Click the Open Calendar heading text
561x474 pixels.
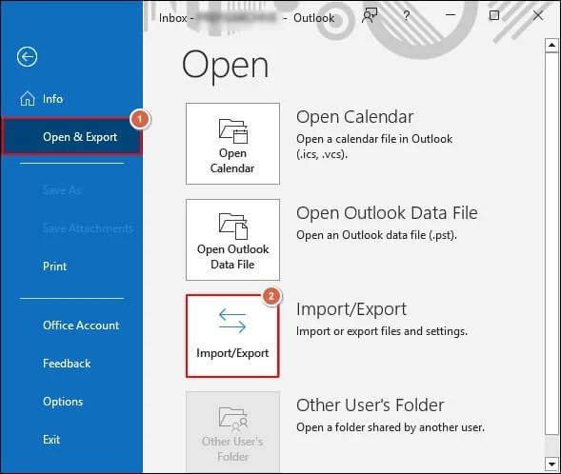[x=354, y=117]
